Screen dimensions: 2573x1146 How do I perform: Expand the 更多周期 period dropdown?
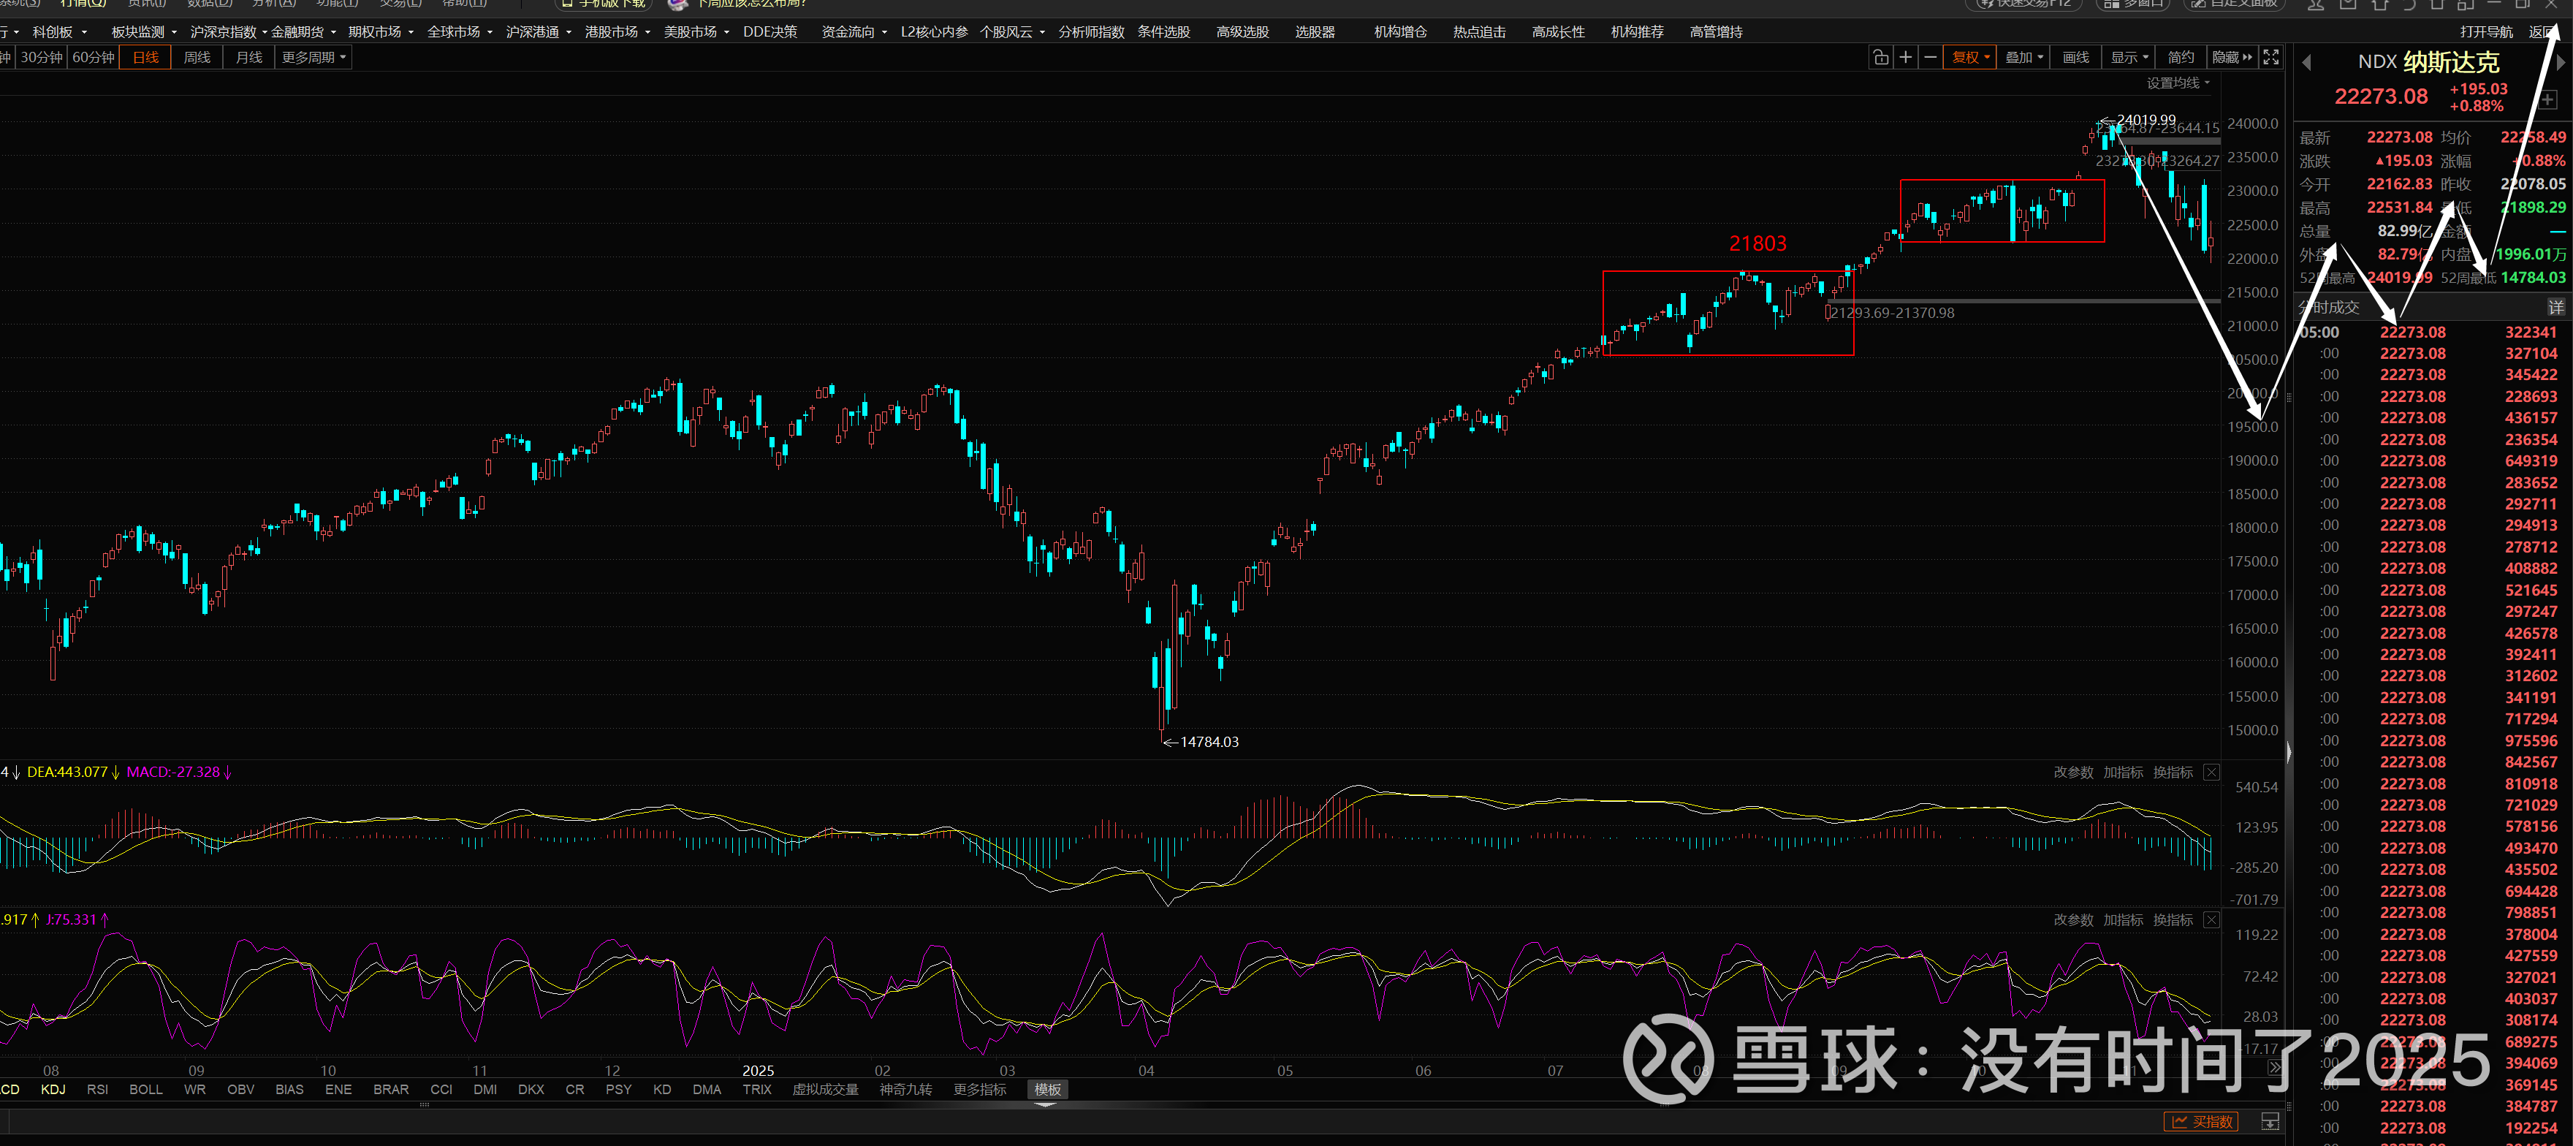tap(313, 57)
